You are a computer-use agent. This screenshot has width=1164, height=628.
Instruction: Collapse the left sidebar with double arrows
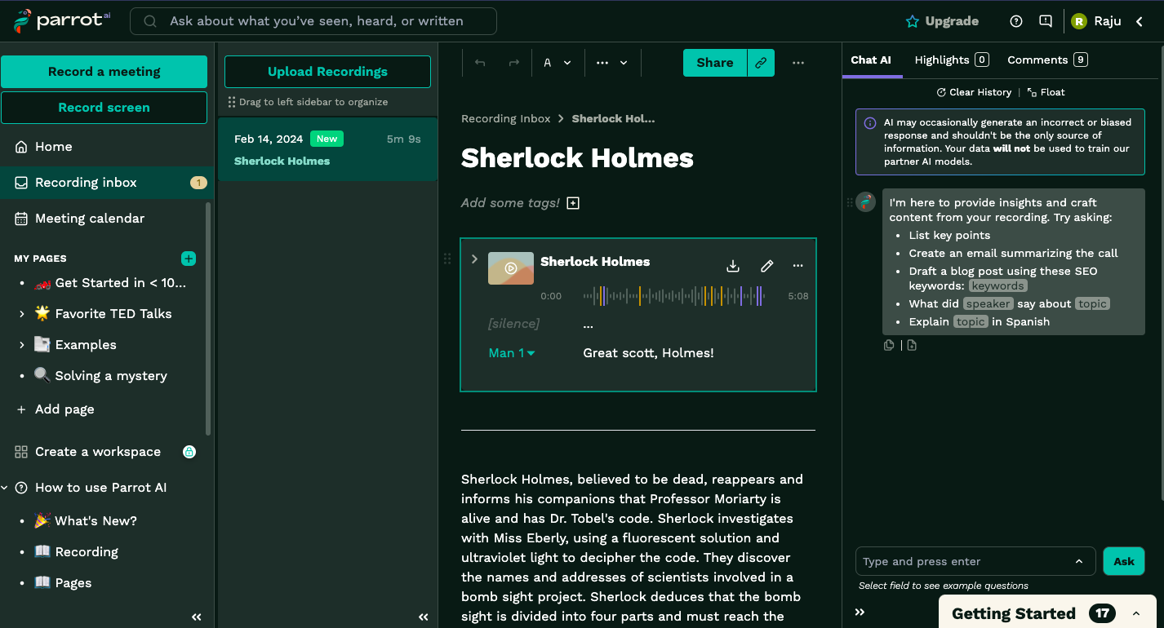pyautogui.click(x=196, y=617)
